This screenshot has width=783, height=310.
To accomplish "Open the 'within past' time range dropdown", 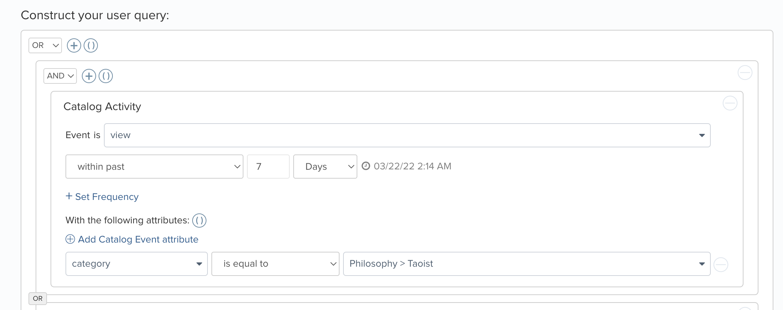I will [154, 167].
